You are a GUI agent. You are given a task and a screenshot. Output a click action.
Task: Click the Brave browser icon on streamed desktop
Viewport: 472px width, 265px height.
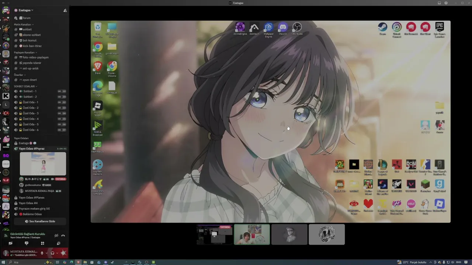[x=98, y=68]
